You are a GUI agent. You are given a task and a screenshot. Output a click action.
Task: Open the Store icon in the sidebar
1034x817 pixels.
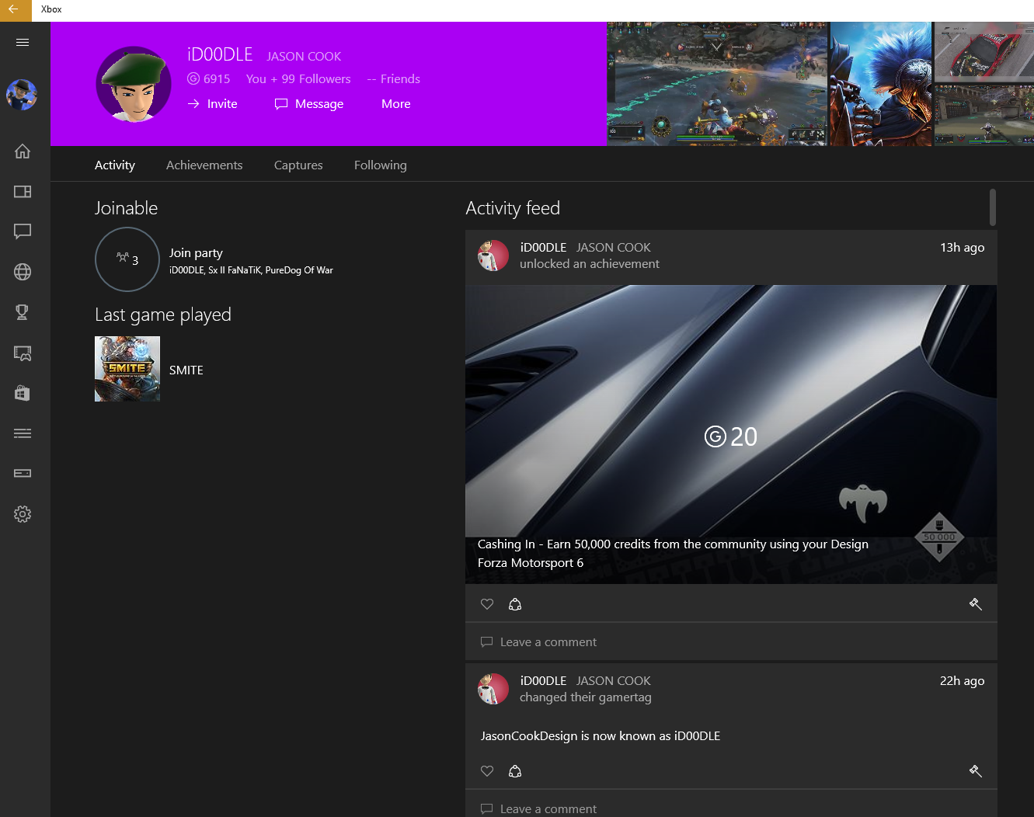(23, 393)
